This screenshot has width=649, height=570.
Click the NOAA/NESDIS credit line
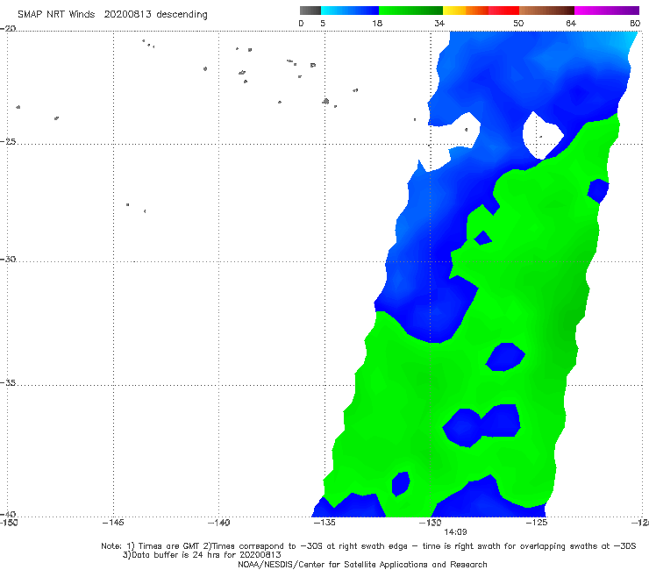[362, 564]
